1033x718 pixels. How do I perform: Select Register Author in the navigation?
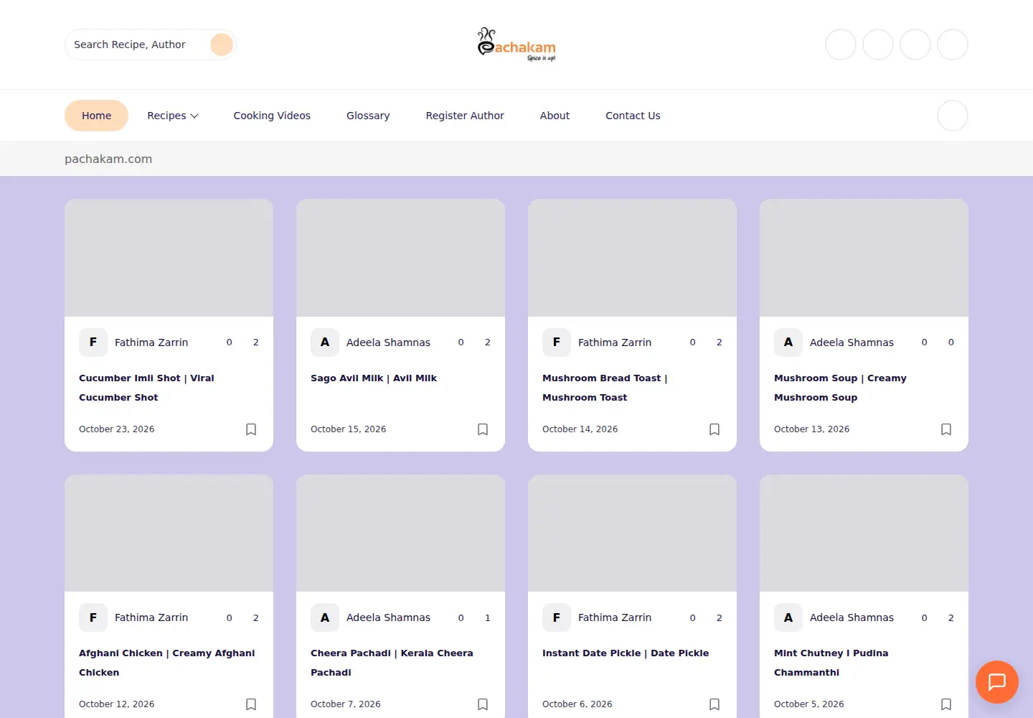[x=465, y=116]
